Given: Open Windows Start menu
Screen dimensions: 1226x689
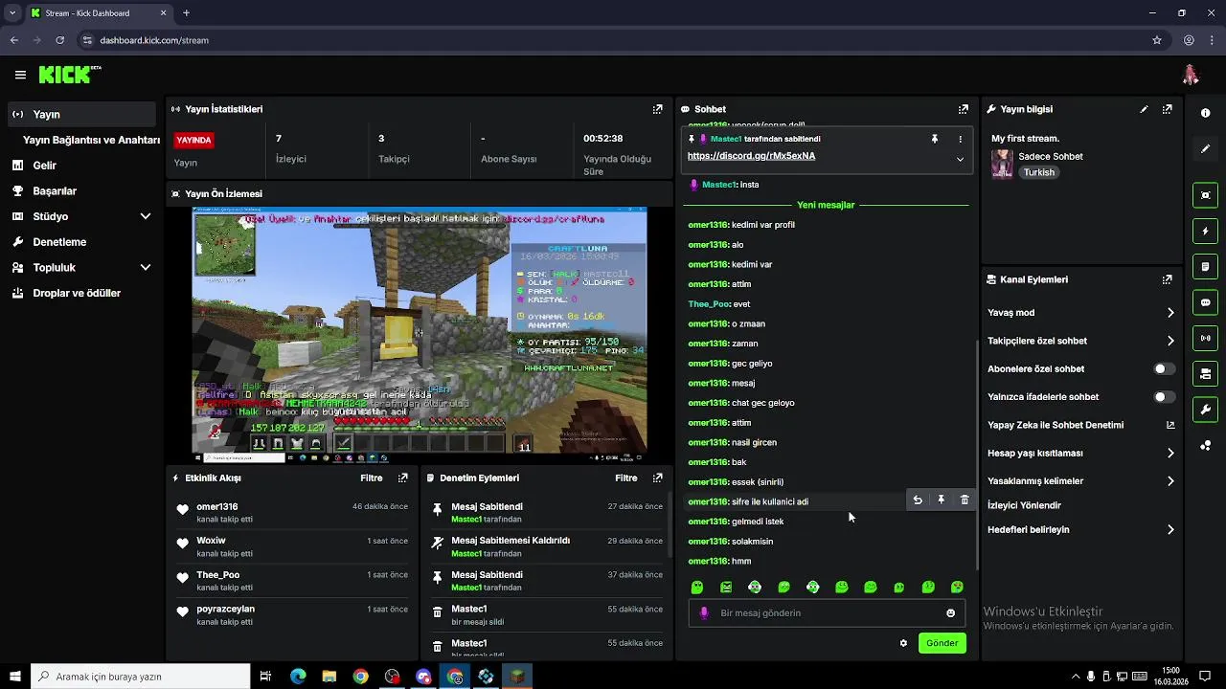Looking at the screenshot, I should coord(14,677).
